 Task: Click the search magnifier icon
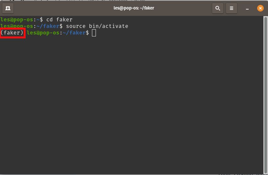click(x=217, y=8)
